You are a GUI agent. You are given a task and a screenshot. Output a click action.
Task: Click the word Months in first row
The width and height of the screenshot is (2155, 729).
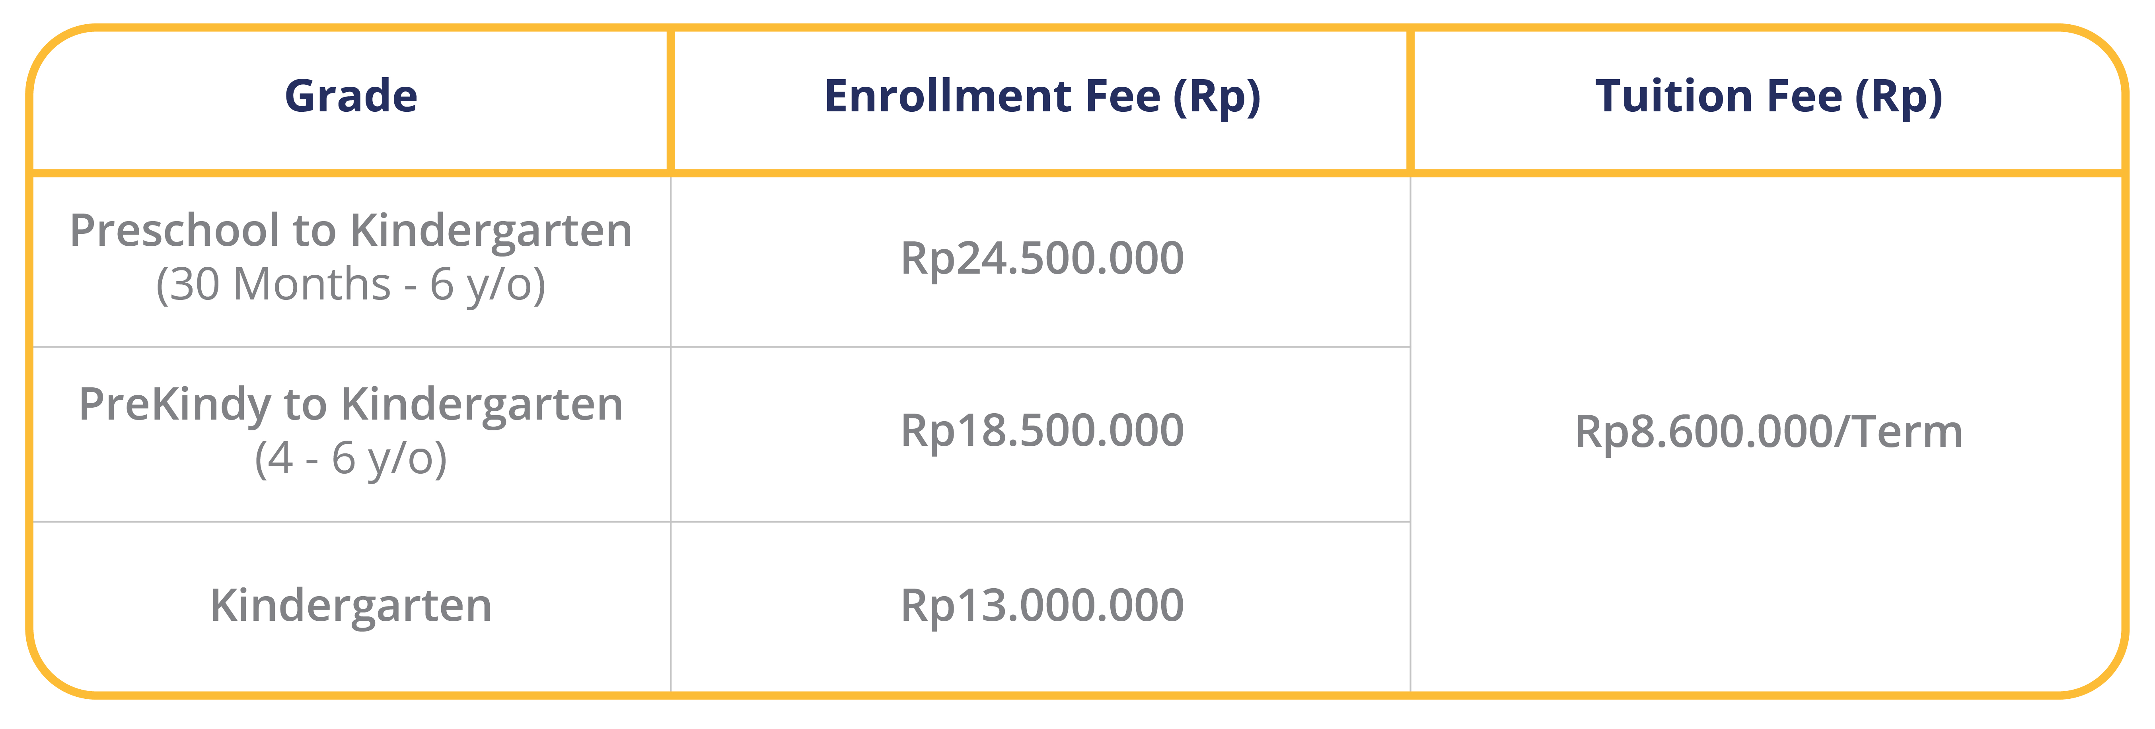click(x=312, y=285)
